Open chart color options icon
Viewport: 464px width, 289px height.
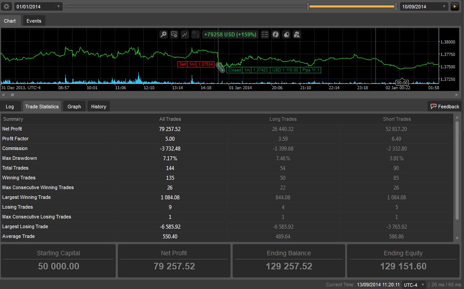point(286,35)
